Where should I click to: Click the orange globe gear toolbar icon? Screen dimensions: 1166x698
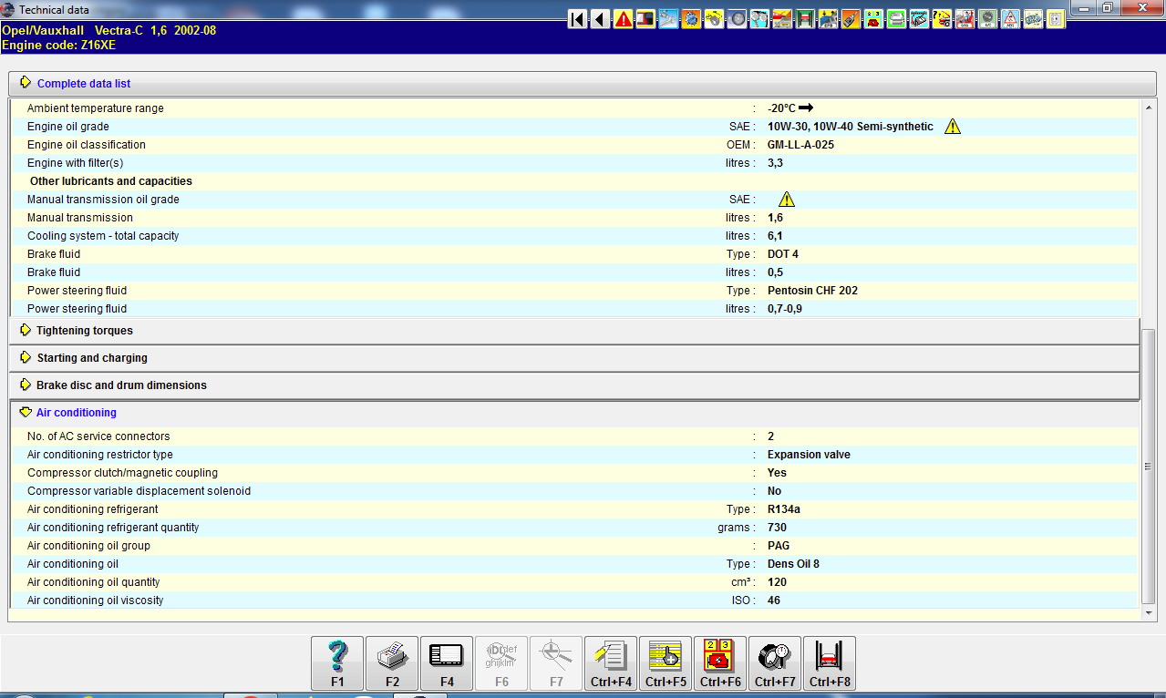pyautogui.click(x=692, y=18)
